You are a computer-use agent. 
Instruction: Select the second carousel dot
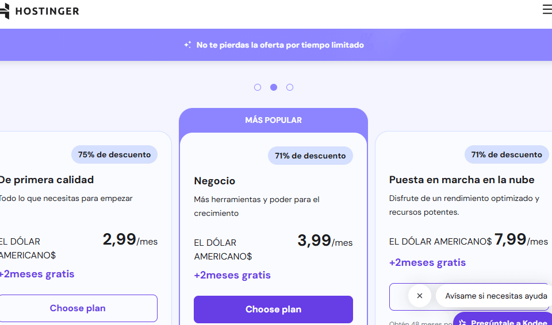(274, 87)
